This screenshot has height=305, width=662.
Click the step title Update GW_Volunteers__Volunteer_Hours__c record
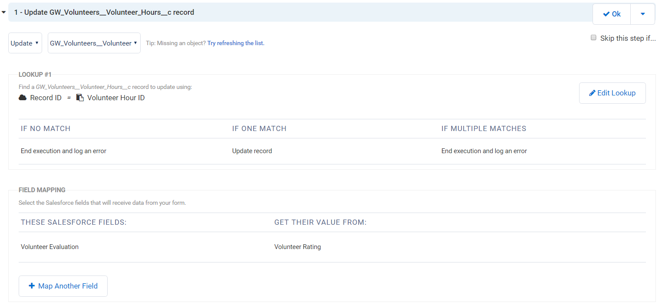104,12
